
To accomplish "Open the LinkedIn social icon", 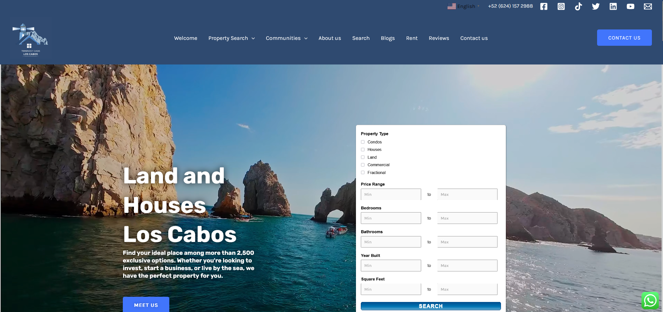I will pos(613,7).
